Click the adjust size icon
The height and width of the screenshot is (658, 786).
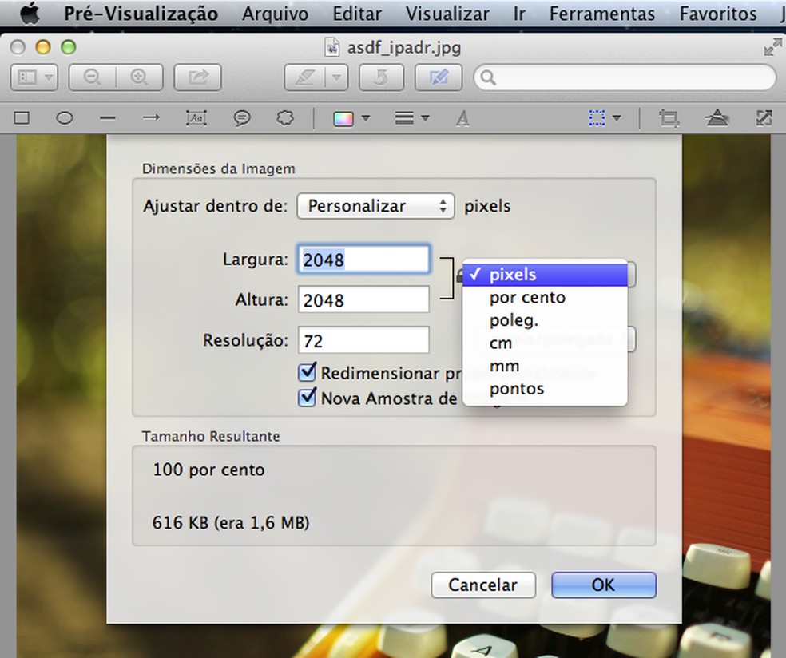tap(764, 118)
